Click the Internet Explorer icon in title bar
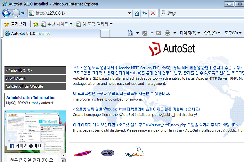244x162 pixels. [5, 4]
